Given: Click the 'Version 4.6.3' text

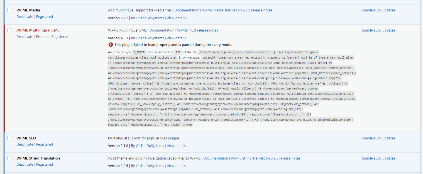Looking at the screenshot, I should (x=118, y=38).
